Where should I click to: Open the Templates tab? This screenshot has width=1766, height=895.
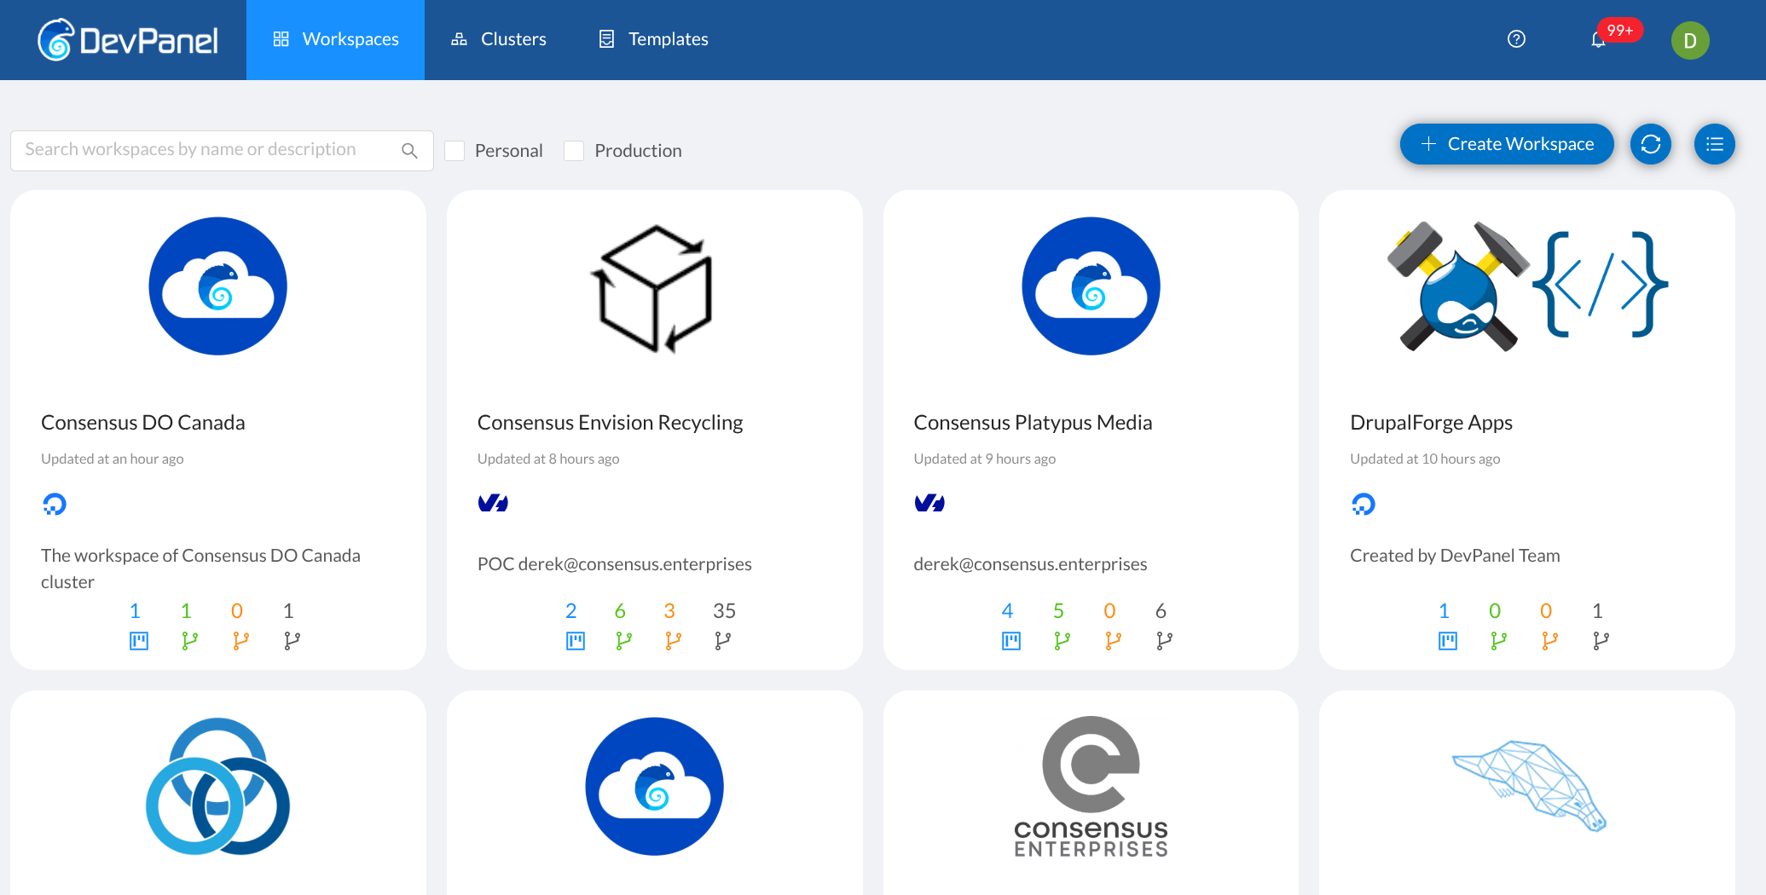tap(653, 40)
